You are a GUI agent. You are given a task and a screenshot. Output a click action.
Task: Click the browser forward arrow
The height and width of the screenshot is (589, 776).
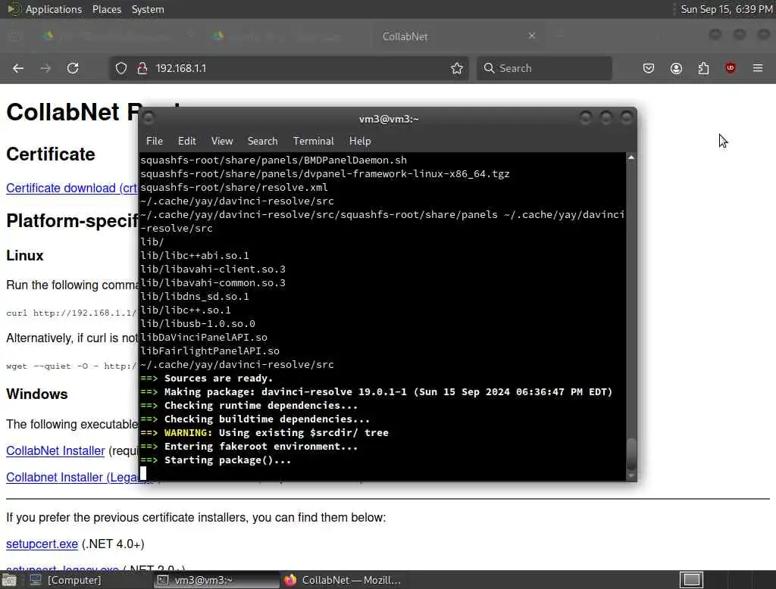tap(45, 68)
